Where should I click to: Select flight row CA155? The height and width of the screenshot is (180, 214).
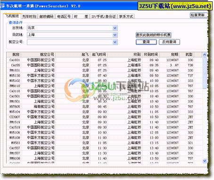[x=104, y=65]
